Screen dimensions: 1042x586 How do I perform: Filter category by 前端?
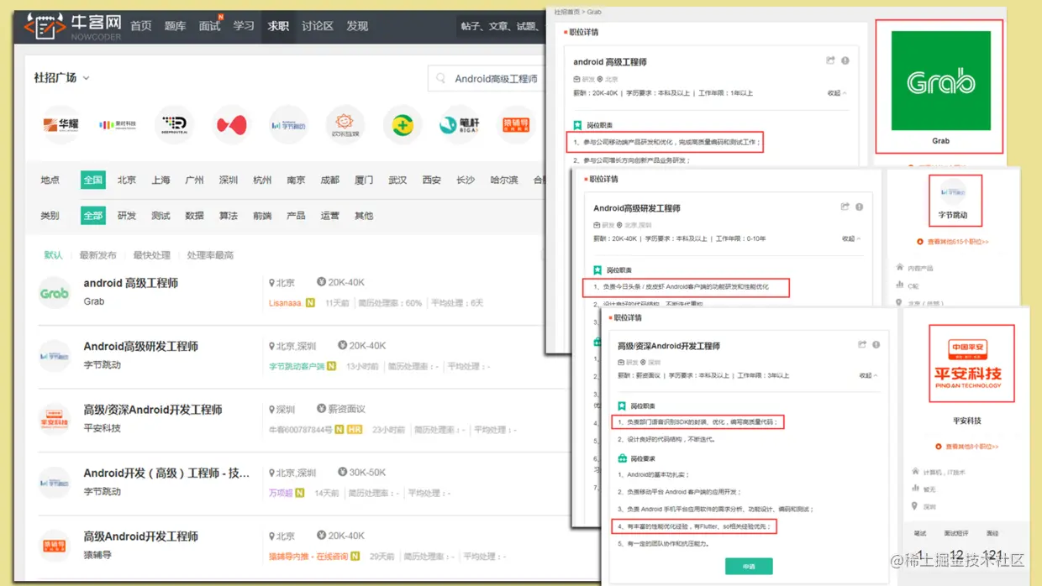(262, 216)
